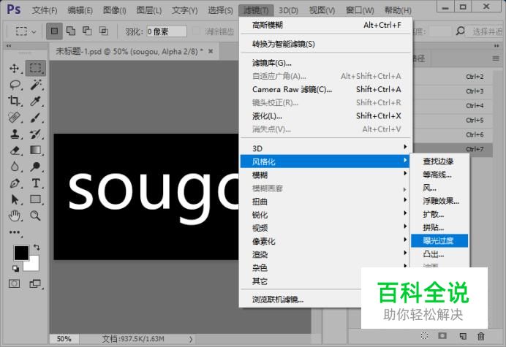Select the Path Selection tool
Image resolution: width=506 pixels, height=347 pixels.
(x=15, y=199)
